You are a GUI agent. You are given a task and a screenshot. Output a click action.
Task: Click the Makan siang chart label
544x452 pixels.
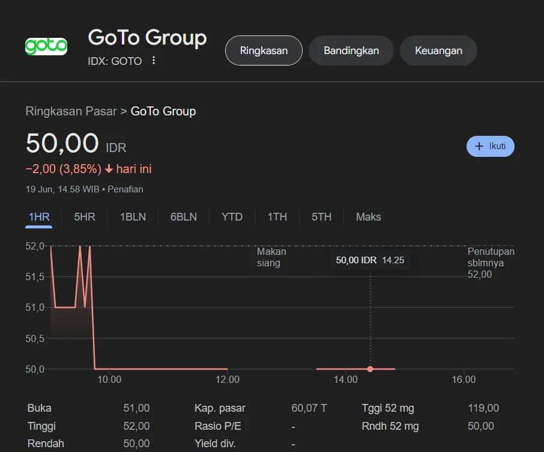click(x=271, y=257)
